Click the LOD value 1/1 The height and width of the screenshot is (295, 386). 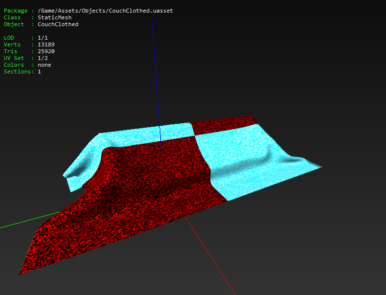pyautogui.click(x=43, y=38)
